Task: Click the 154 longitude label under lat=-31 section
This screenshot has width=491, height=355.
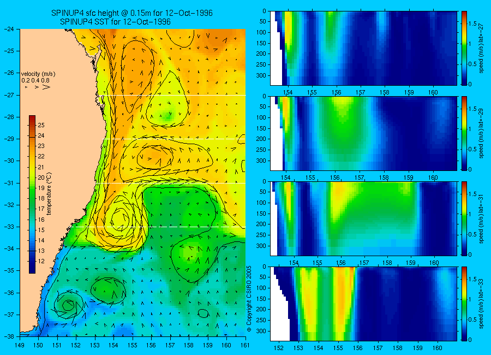Action: click(x=294, y=263)
